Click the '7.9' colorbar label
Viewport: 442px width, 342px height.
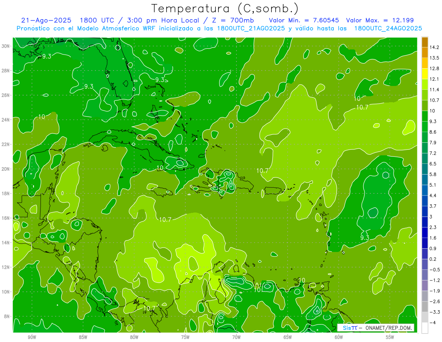click(433, 143)
